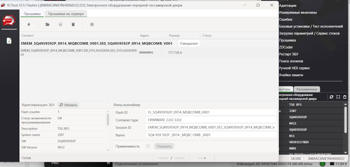Open a firmware file via folder icon
Image resolution: width=350 pixels, height=167 pixels.
[47, 24]
